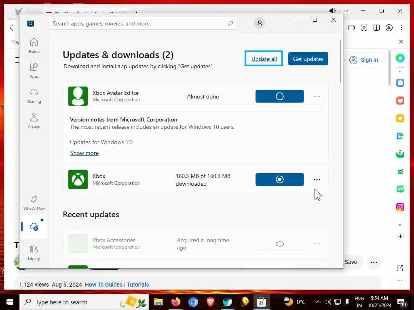The width and height of the screenshot is (414, 310).
Task: Click the Store window scrollbar
Action: [x=340, y=61]
